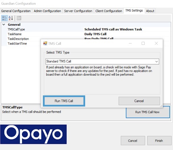This screenshot has width=173, height=150.
Task: Click Run TMS Call Now button
Action: 148,112
